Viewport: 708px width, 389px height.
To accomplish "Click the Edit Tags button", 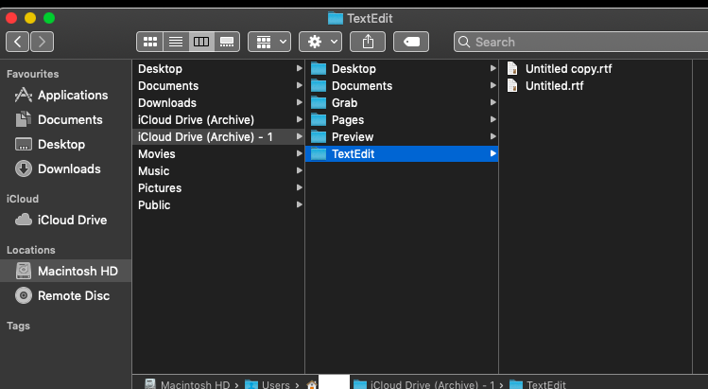I will pos(411,42).
